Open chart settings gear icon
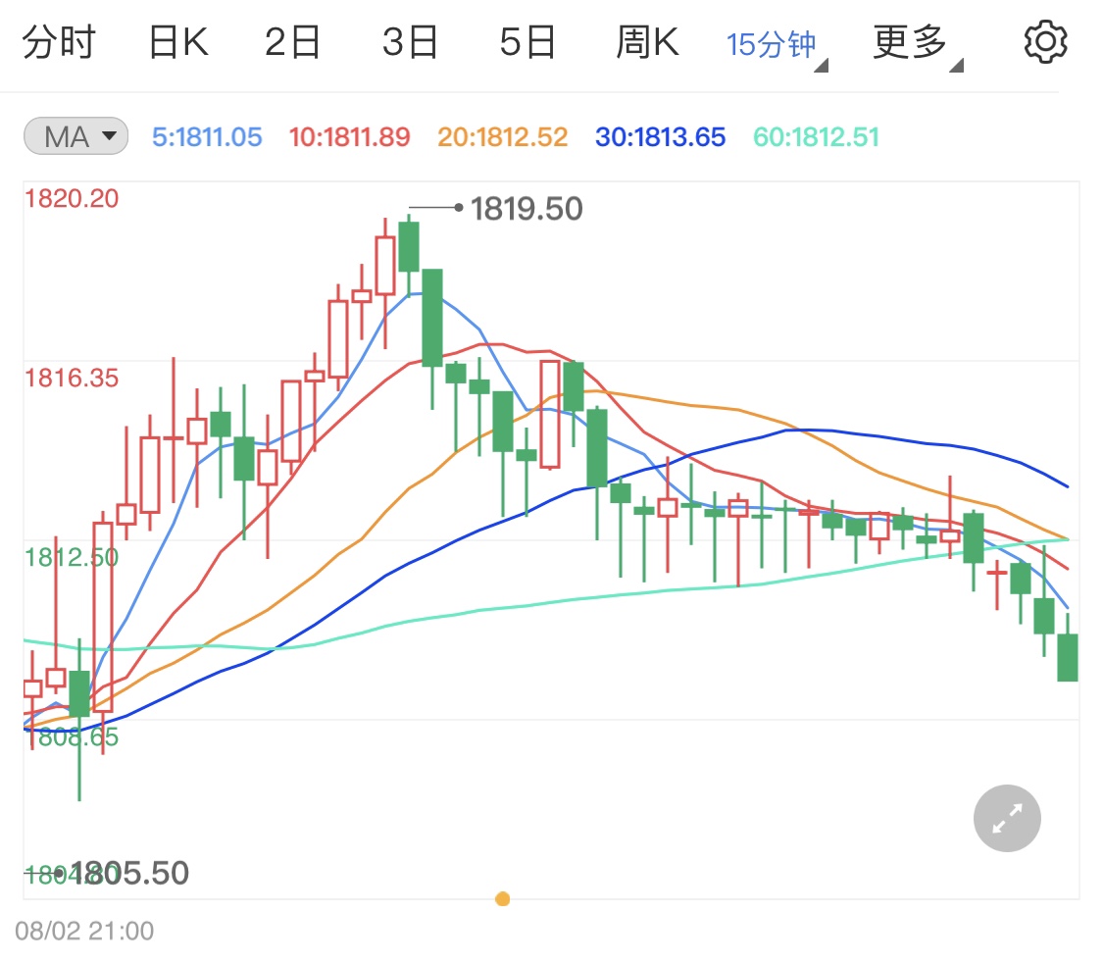Image resolution: width=1103 pixels, height=963 pixels. tap(1044, 42)
